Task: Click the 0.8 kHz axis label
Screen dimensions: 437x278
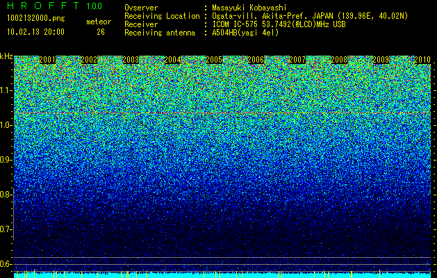Action: pyautogui.click(x=6, y=195)
